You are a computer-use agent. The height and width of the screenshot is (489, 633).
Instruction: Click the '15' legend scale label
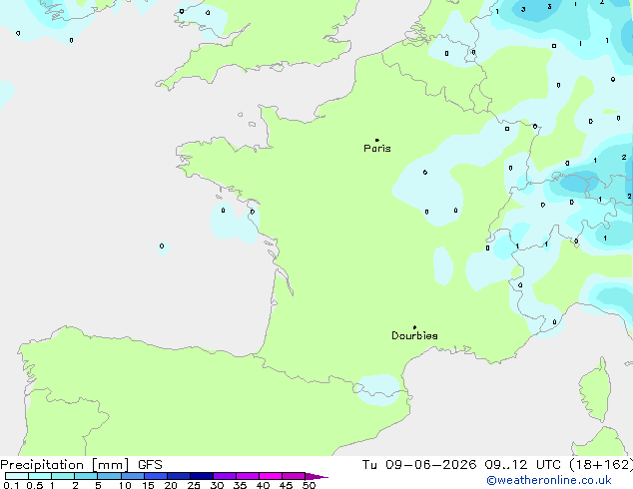(x=148, y=485)
